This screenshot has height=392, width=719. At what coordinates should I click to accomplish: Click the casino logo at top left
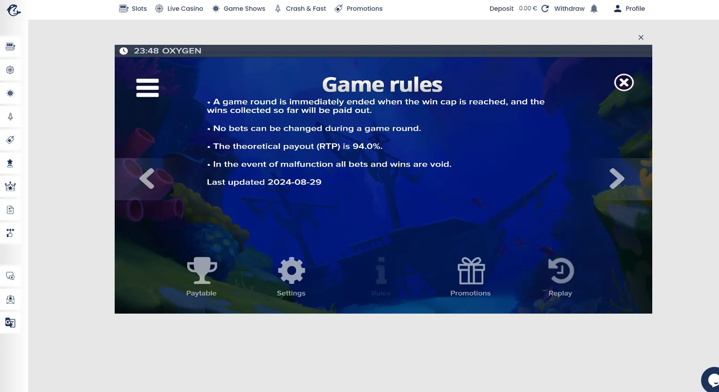click(14, 10)
